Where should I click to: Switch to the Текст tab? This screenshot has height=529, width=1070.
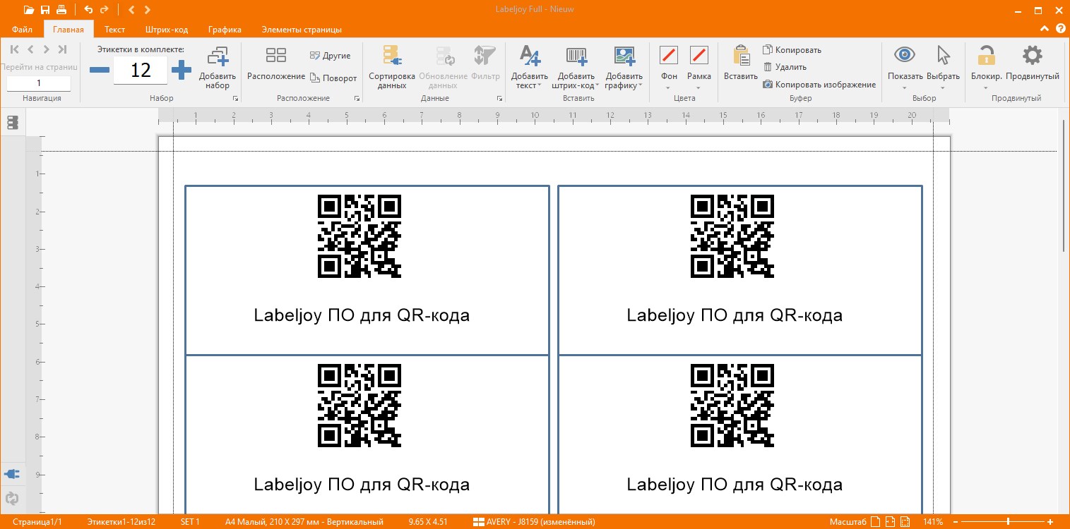(x=114, y=30)
